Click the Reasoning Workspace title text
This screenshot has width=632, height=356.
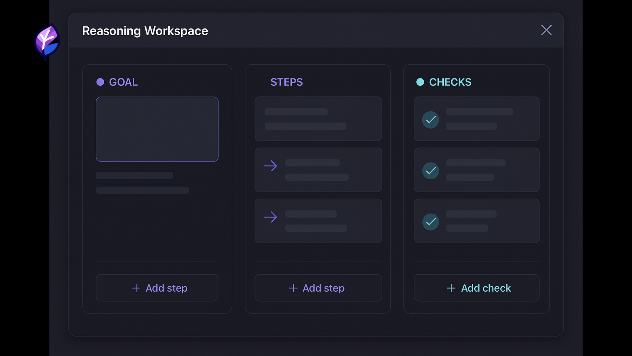click(145, 31)
